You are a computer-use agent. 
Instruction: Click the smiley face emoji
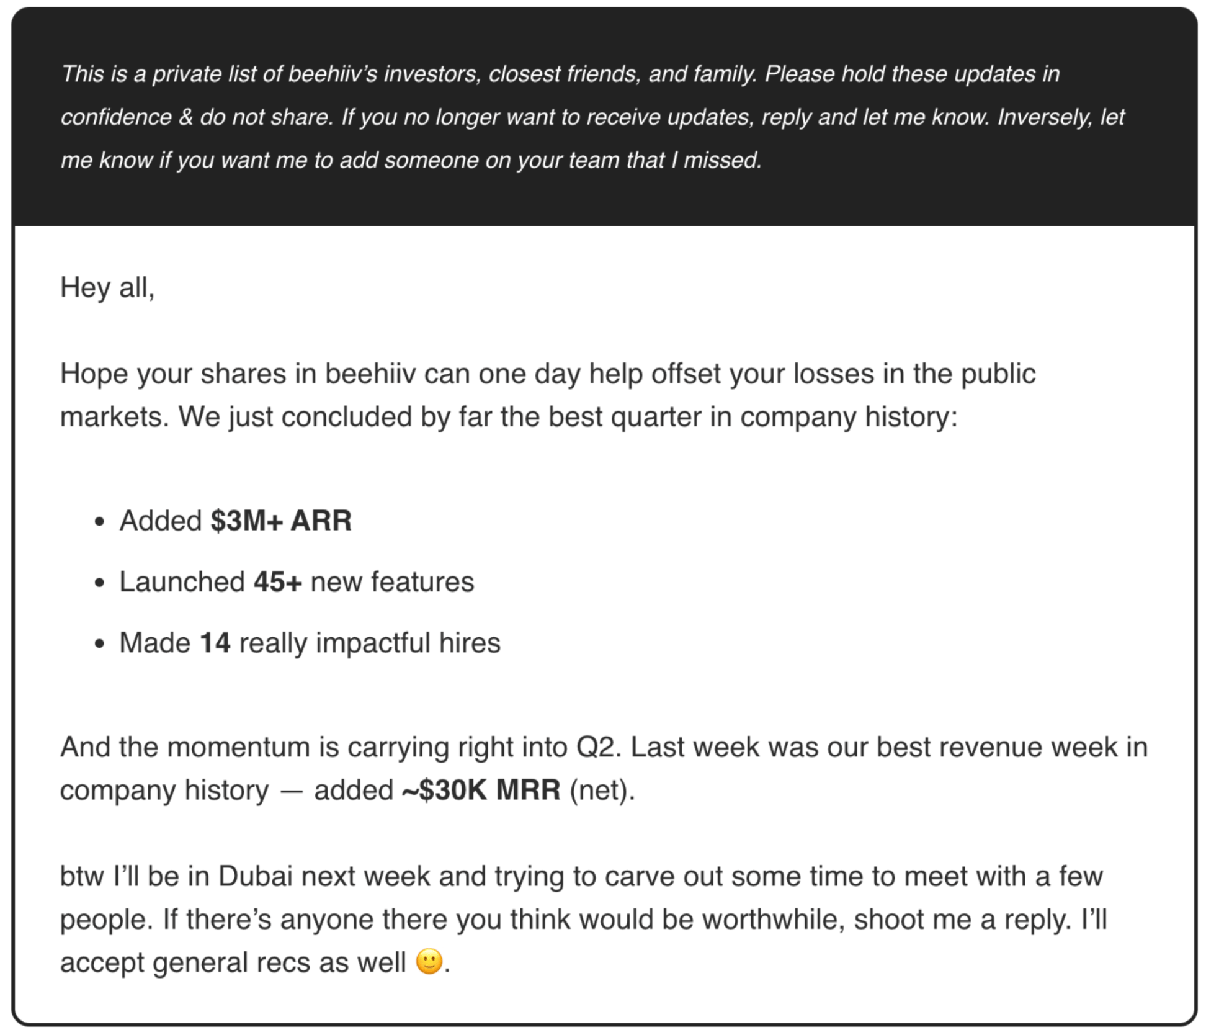(429, 962)
